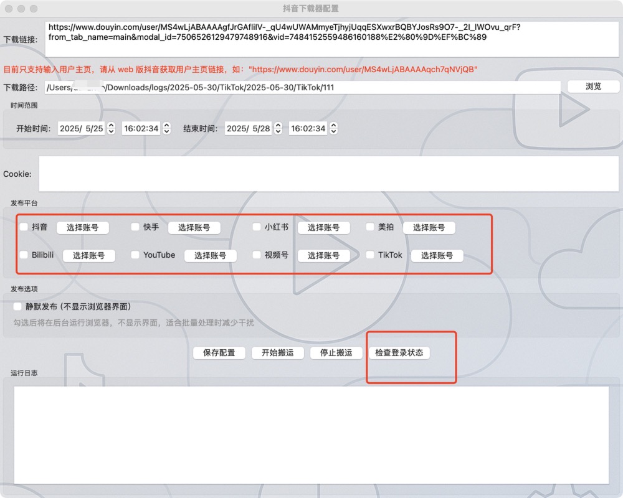Tick the 抖音 platform checkbox
623x498 pixels.
[24, 227]
